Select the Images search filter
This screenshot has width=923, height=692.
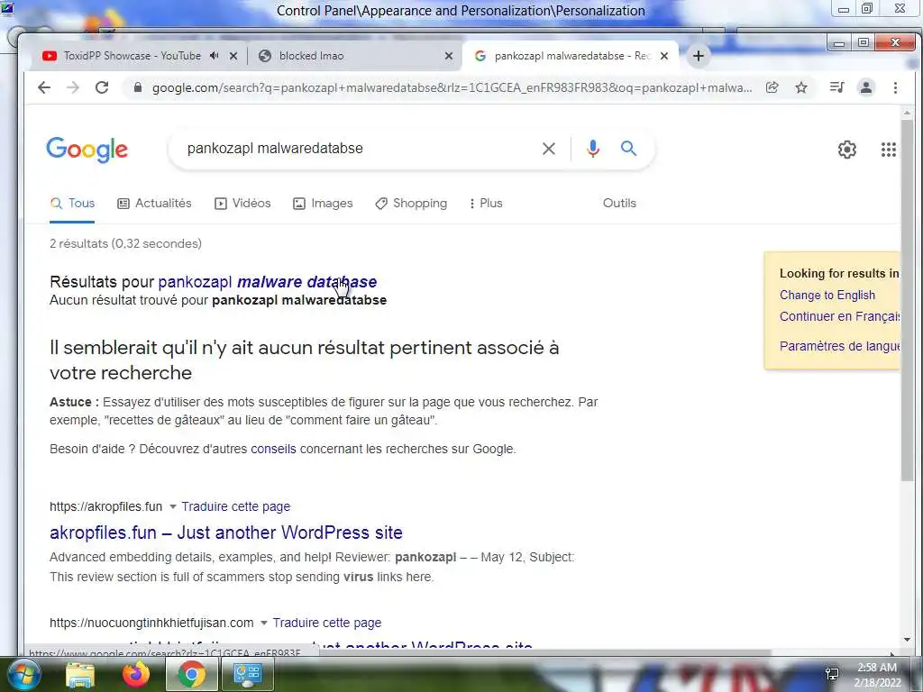pyautogui.click(x=324, y=204)
